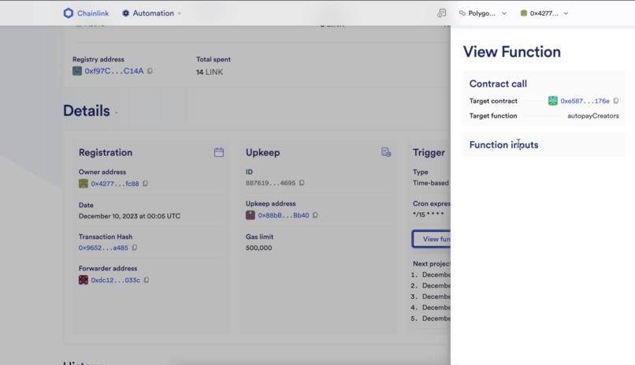
Task: Click the View Function panel title
Action: tap(512, 52)
